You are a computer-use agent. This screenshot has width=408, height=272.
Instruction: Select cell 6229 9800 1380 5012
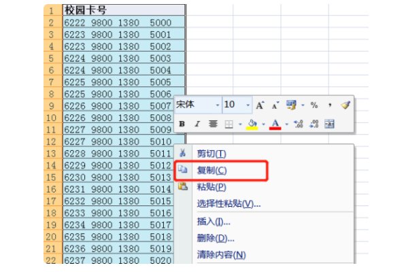click(x=118, y=165)
